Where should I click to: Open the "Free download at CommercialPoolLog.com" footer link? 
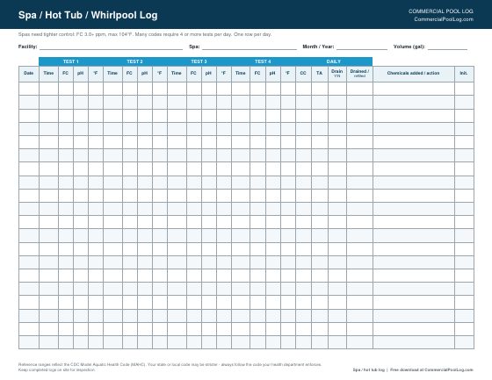coord(431,370)
